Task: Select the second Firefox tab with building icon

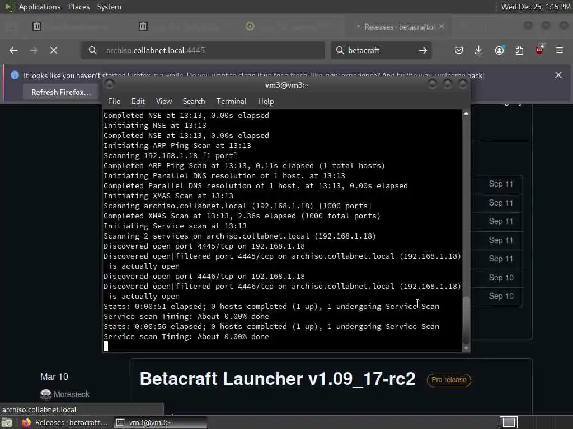Action: (x=143, y=26)
